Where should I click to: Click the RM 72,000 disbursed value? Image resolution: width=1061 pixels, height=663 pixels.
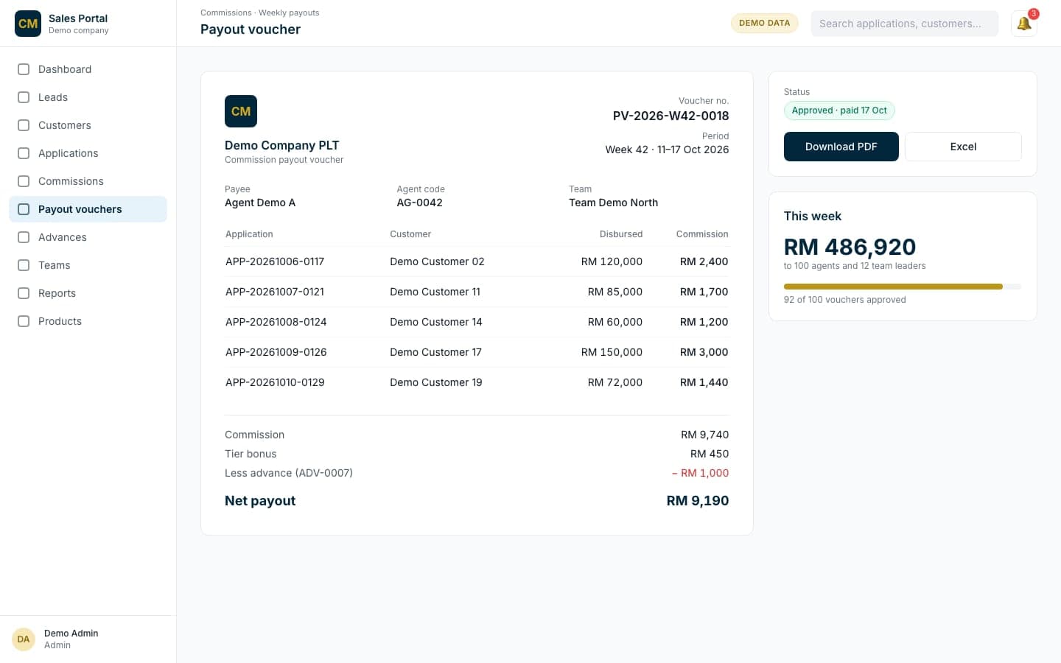(x=615, y=382)
